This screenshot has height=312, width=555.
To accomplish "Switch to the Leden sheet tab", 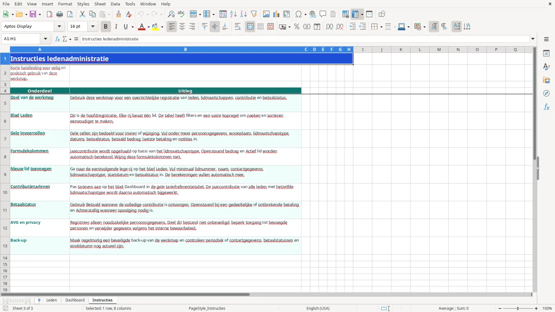I will 51,300.
